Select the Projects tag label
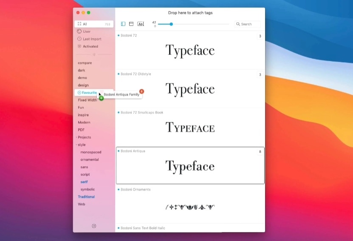Viewport: 353px width, 241px height. pos(85,137)
